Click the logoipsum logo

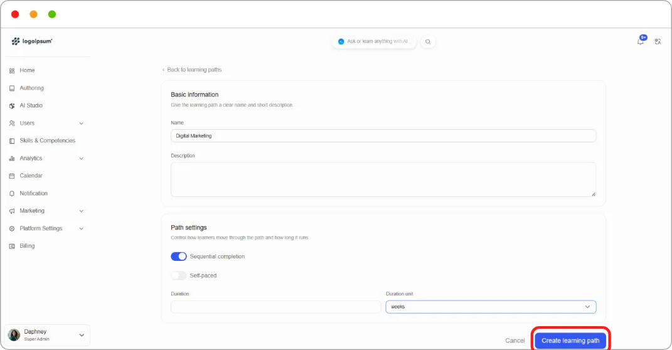click(32, 41)
